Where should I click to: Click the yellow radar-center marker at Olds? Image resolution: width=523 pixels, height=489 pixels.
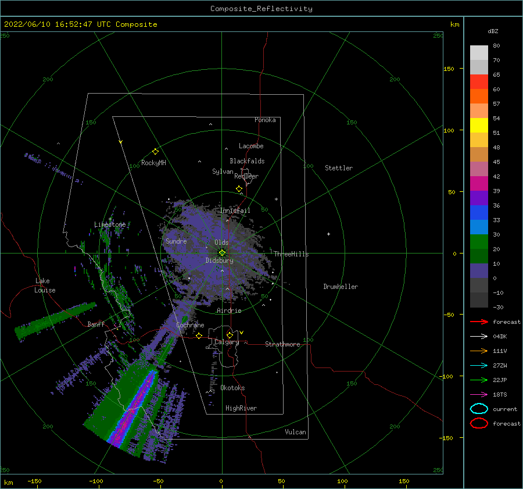222,253
